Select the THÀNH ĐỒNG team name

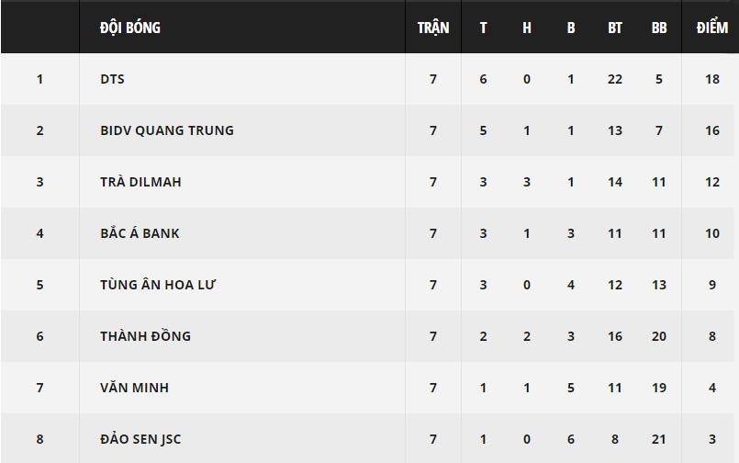click(145, 335)
